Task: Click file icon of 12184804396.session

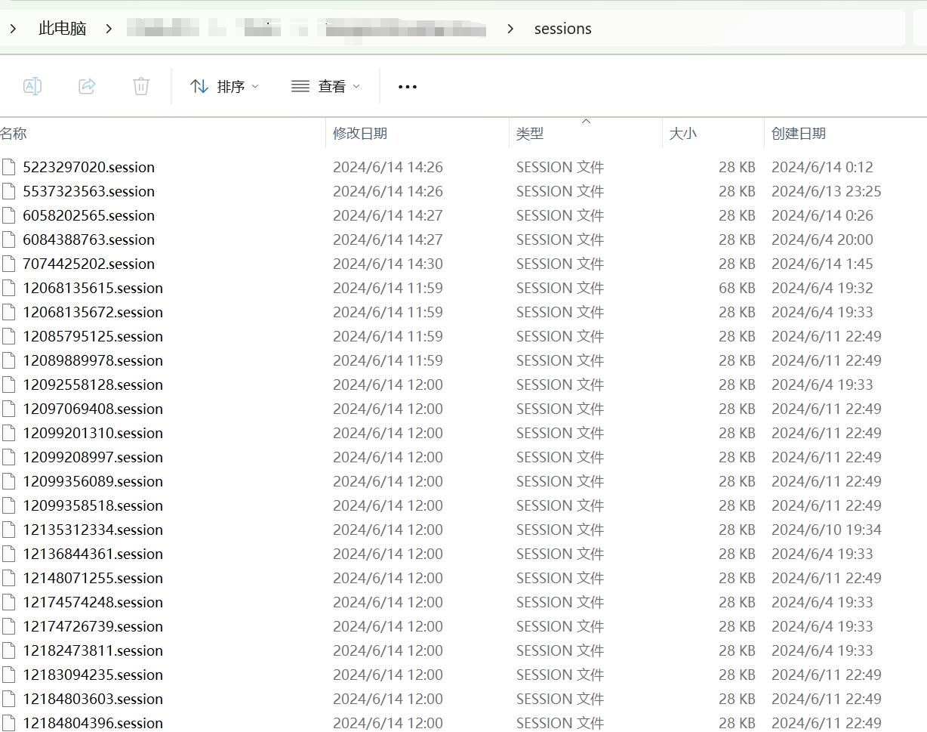Action: tap(9, 723)
